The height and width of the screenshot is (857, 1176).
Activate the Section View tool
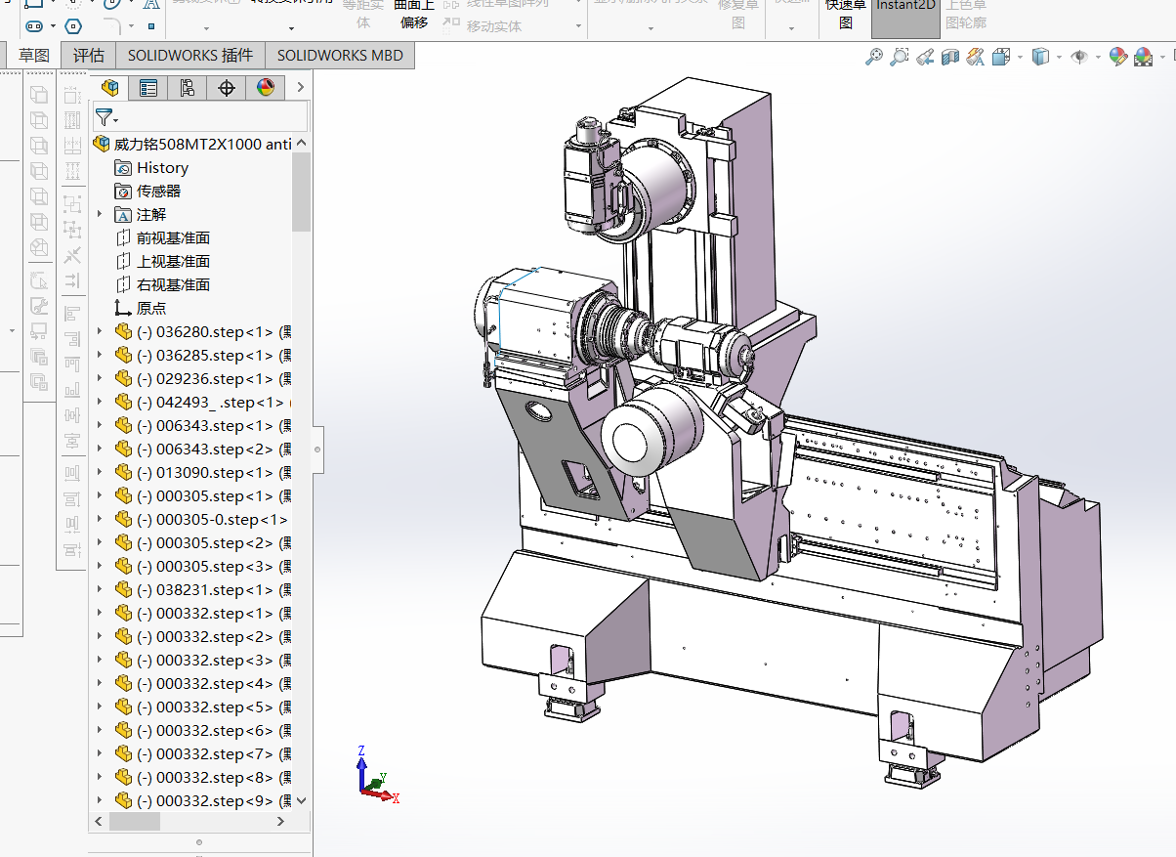click(950, 58)
